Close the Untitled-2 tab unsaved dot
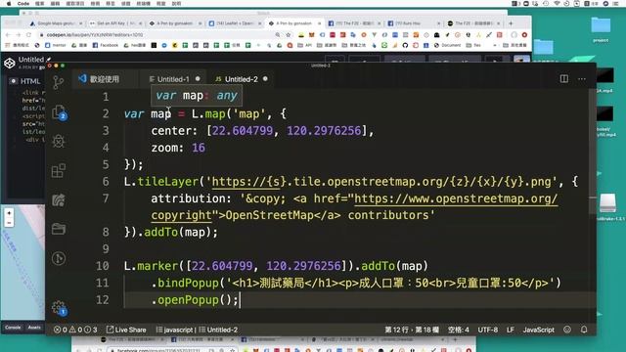626x352 pixels. [265, 79]
